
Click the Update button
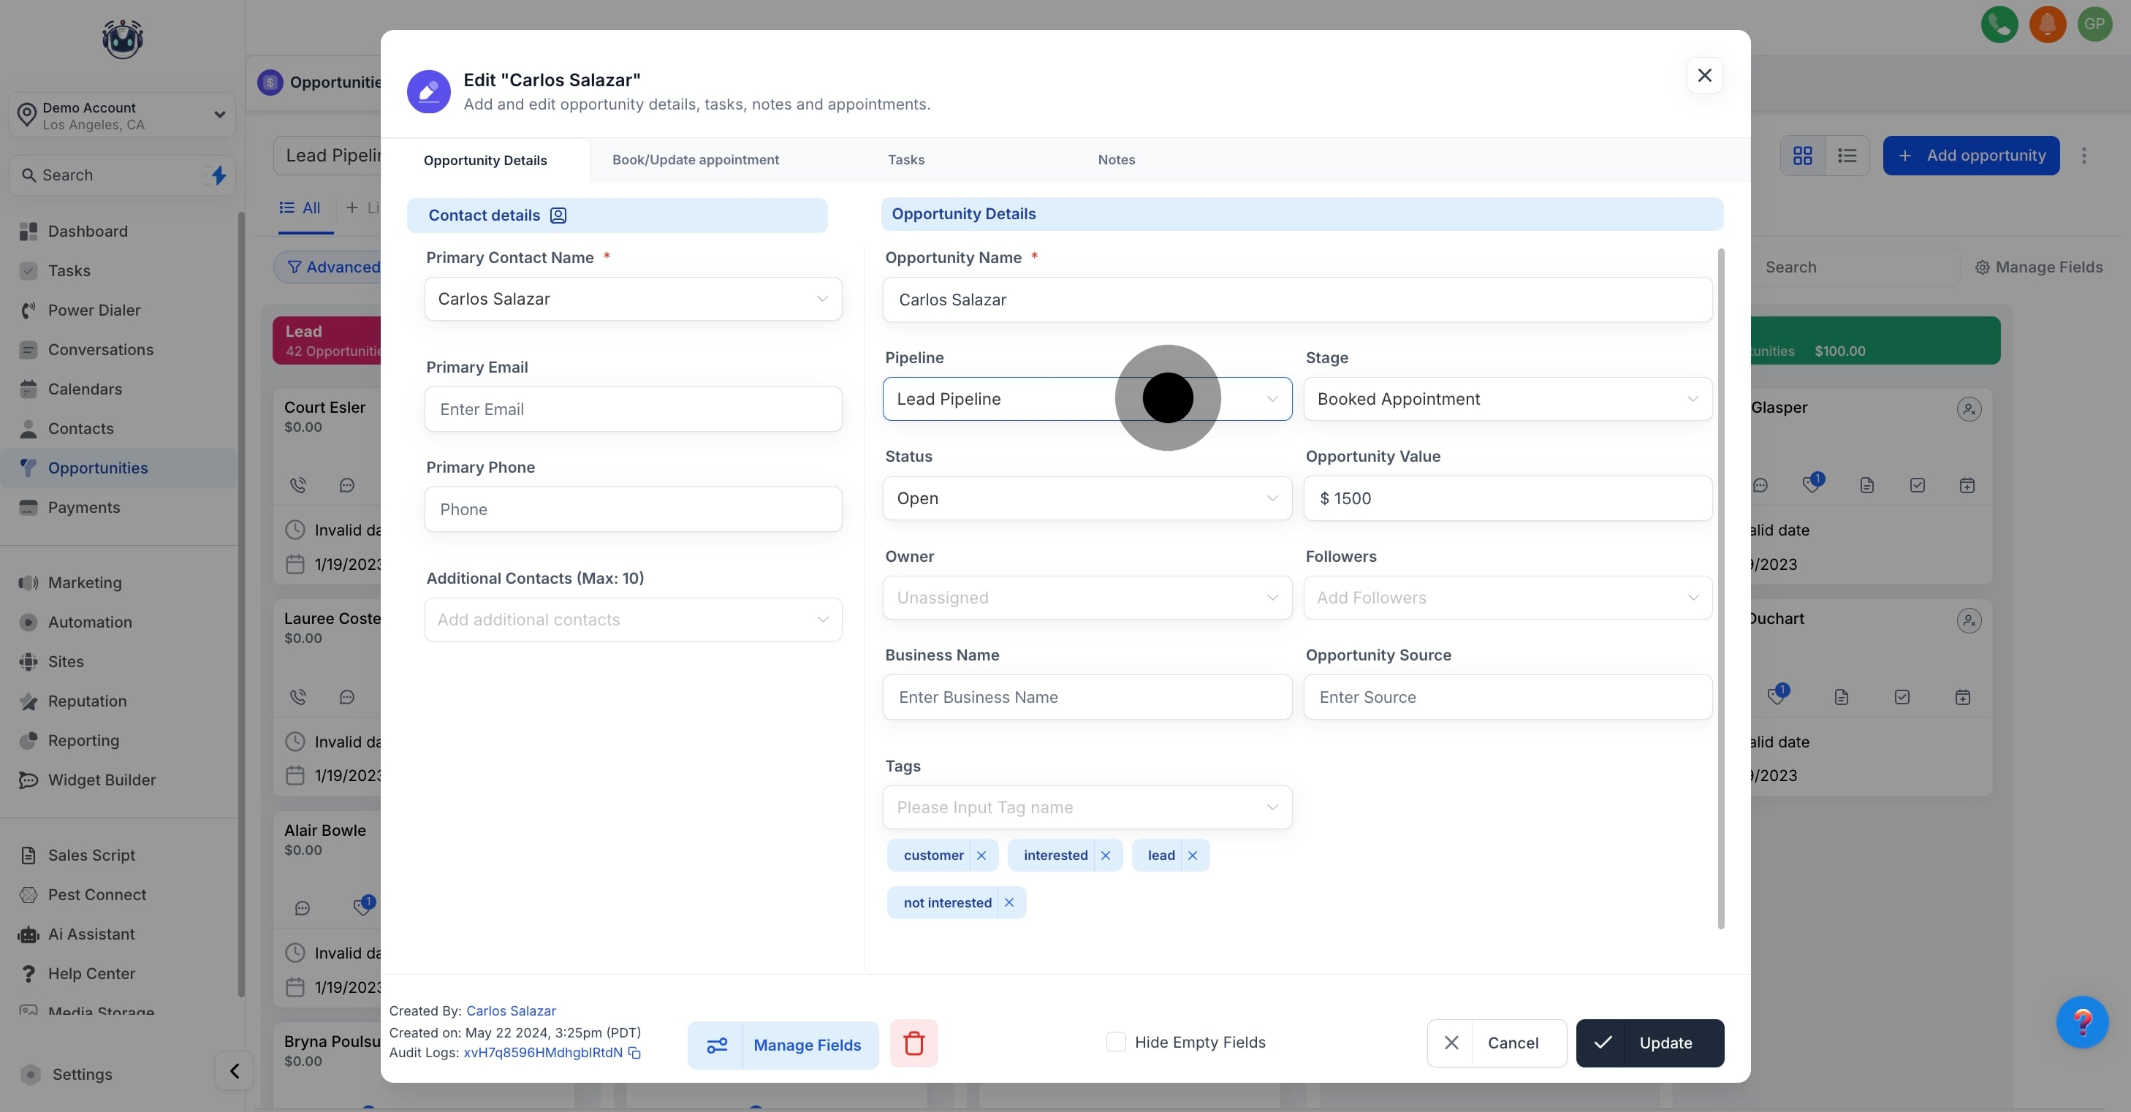coord(1649,1043)
